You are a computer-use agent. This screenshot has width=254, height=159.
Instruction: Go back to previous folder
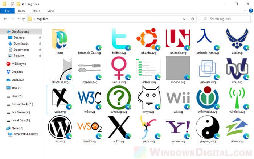coord(5,19)
